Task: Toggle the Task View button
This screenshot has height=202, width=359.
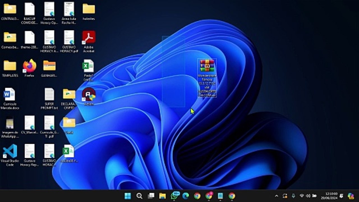Action: [151, 196]
